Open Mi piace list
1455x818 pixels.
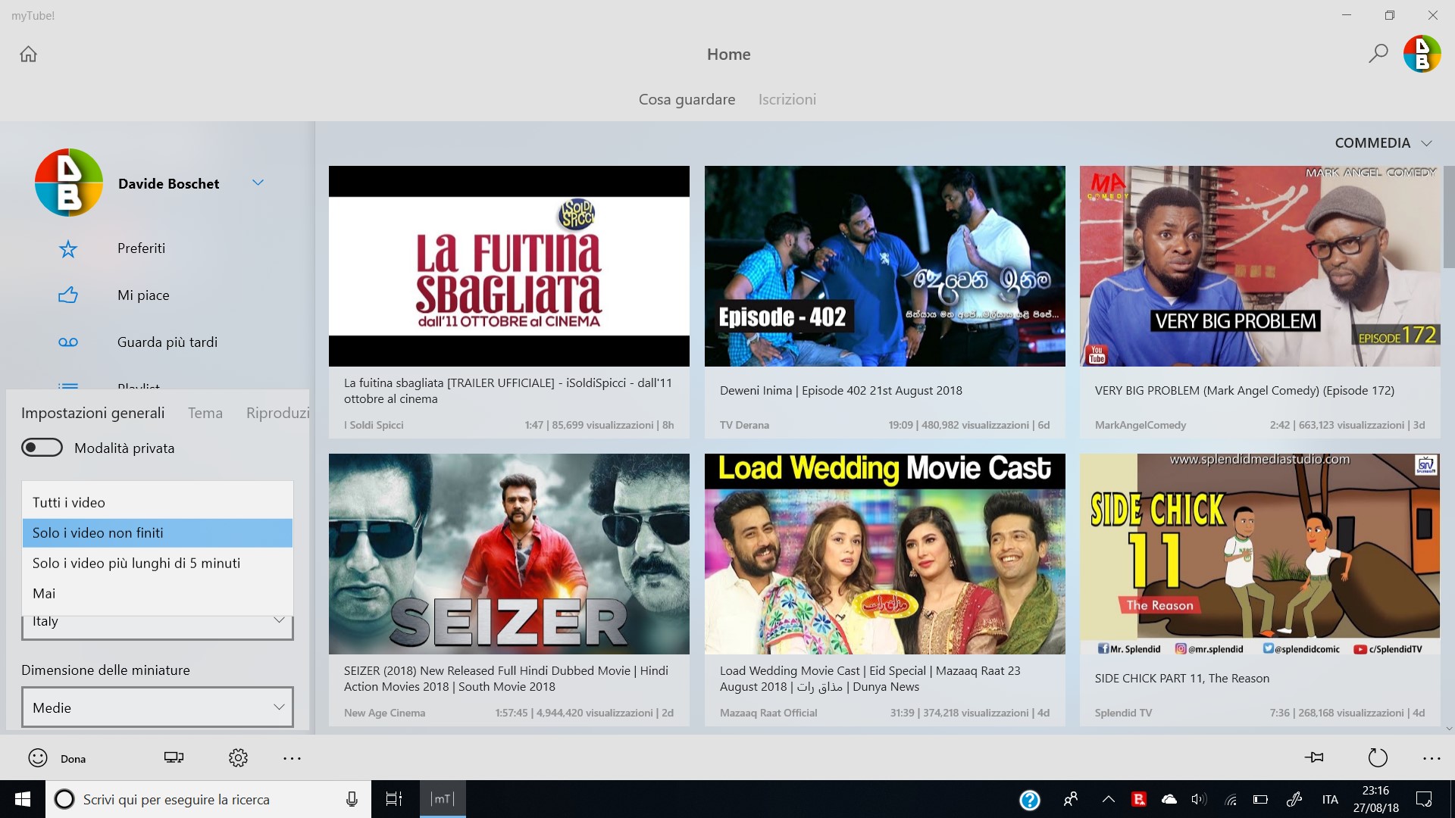[143, 295]
